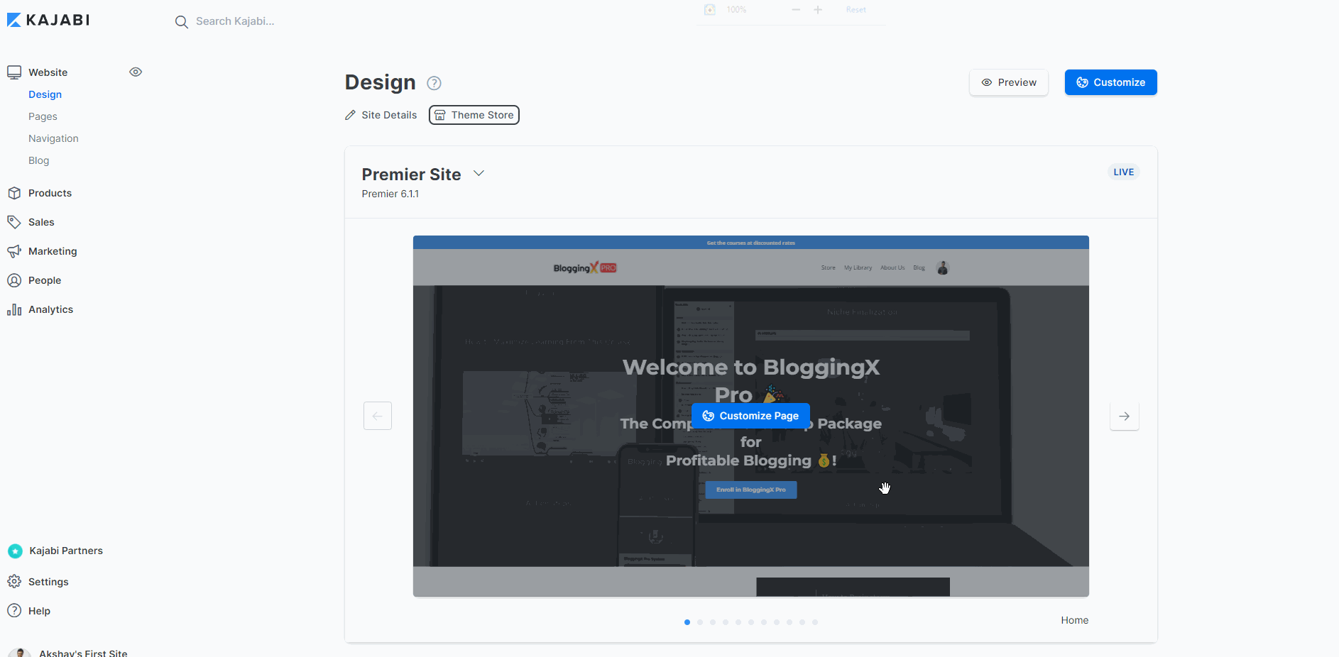Screen dimensions: 1339x657
Task: Open Akshay's First Site account menu
Action: tap(83, 653)
